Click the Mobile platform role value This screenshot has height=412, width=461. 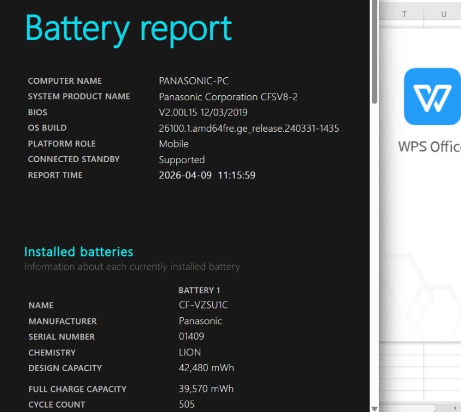coord(174,144)
